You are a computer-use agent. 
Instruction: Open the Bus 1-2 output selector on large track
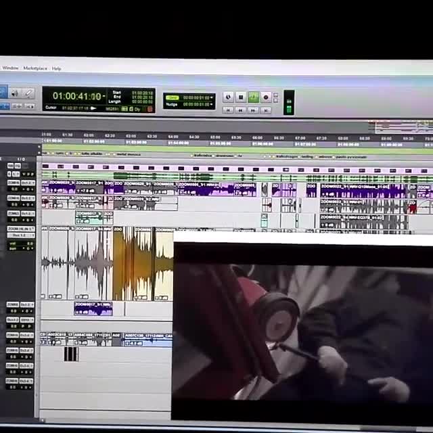click(x=21, y=235)
